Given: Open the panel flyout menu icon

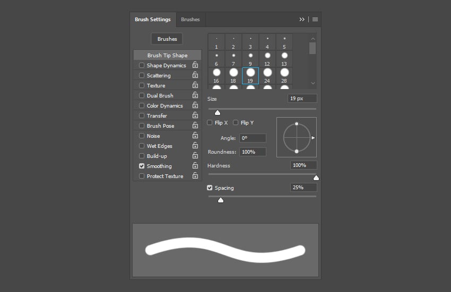Looking at the screenshot, I should pos(315,19).
